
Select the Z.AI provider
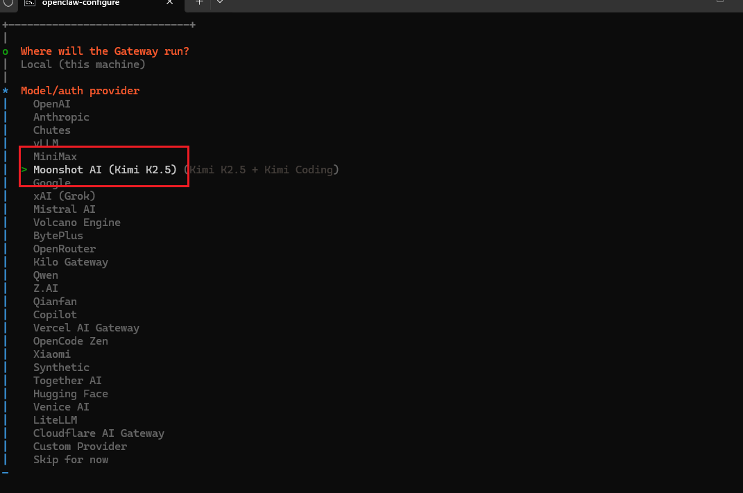point(46,288)
